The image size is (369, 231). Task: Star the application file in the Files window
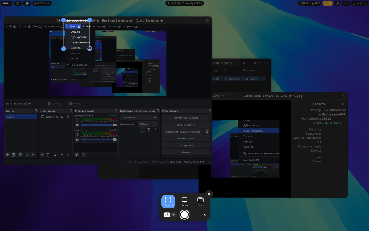(x=263, y=79)
